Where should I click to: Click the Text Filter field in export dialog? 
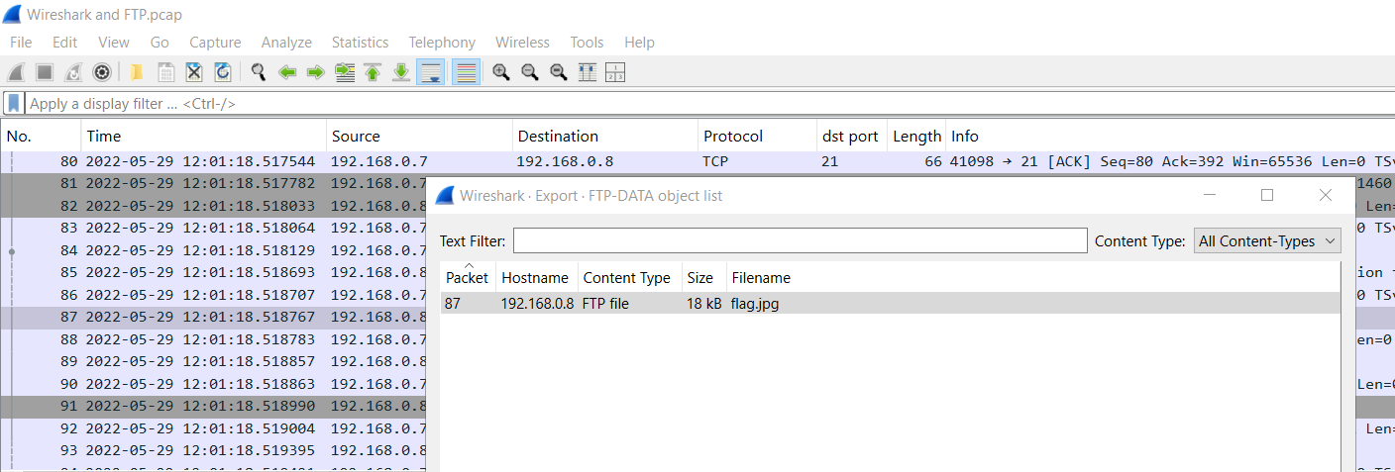pos(801,241)
